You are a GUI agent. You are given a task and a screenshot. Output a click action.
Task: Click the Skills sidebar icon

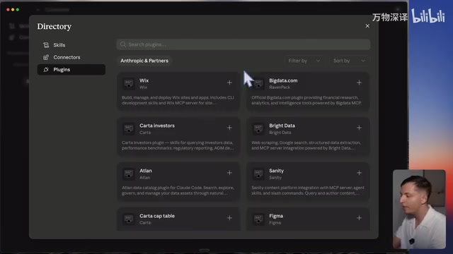click(x=46, y=45)
